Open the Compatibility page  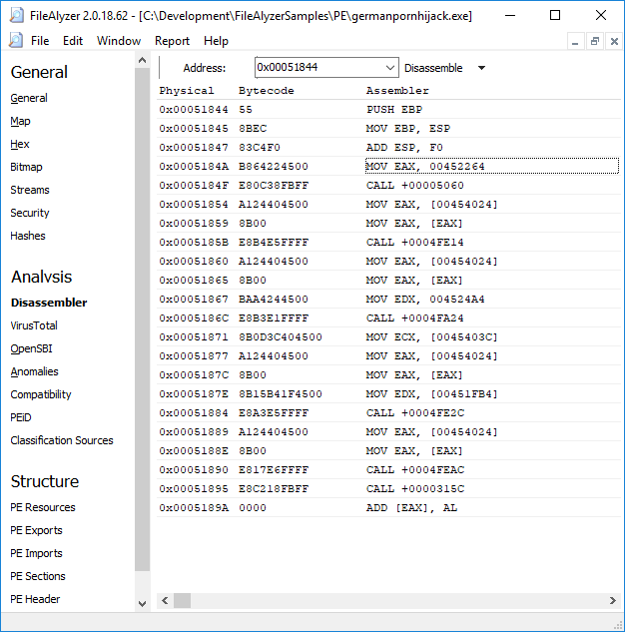point(41,394)
